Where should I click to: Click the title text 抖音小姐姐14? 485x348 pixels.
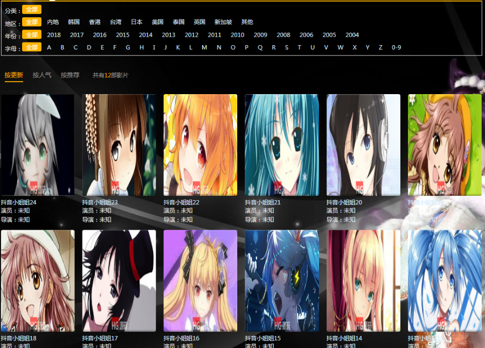pyautogui.click(x=344, y=338)
